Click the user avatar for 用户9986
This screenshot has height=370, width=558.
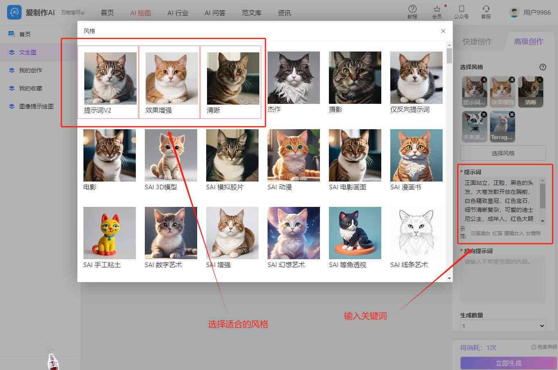514,12
